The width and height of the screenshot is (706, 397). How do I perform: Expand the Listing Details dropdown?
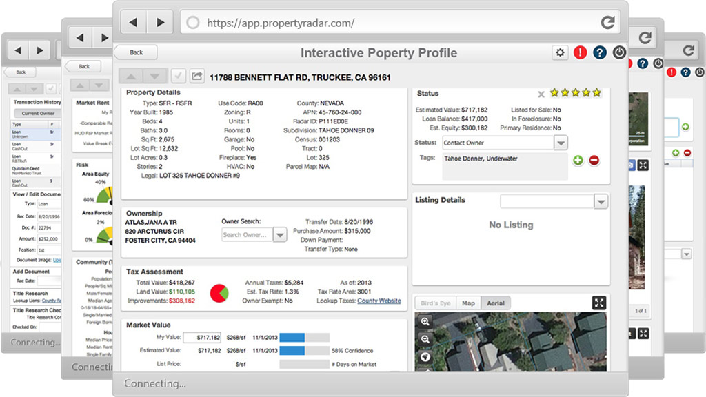coord(601,201)
